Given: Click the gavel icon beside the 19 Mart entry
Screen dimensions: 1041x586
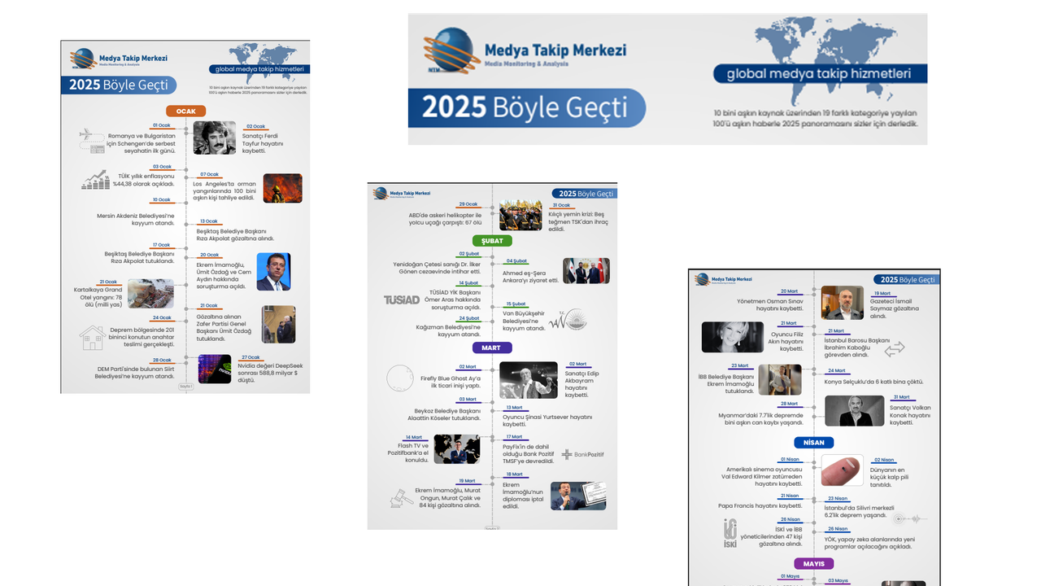Looking at the screenshot, I should click(399, 496).
